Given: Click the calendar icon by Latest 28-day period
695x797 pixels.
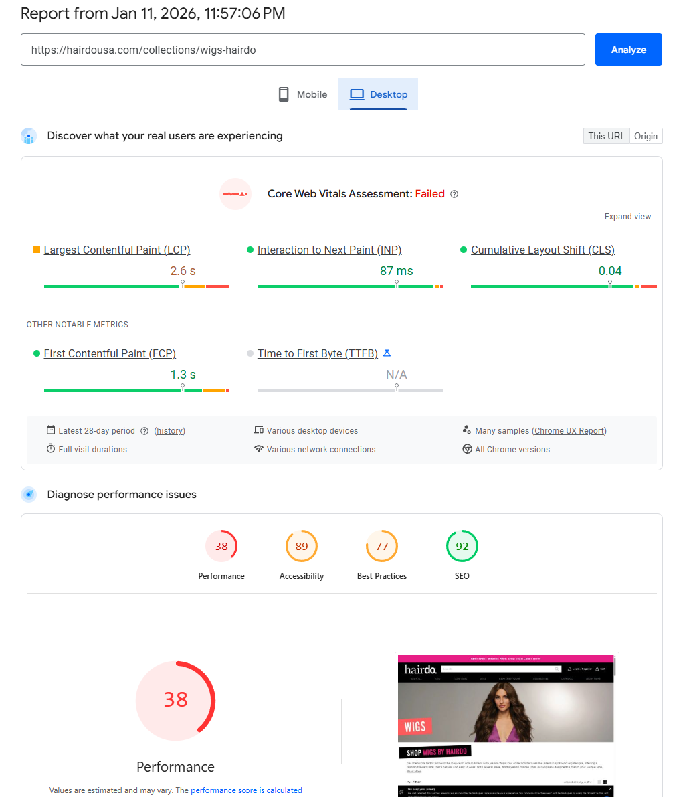Looking at the screenshot, I should tap(51, 430).
